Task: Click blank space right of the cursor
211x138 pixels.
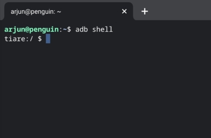Action: coord(130,39)
